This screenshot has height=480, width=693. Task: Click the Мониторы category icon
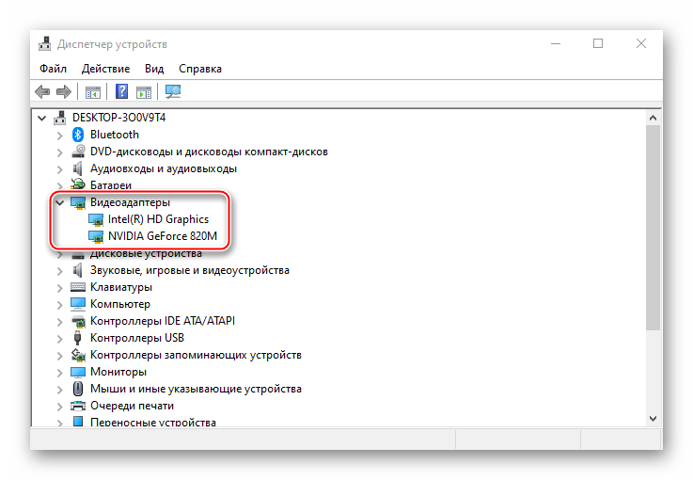[78, 372]
